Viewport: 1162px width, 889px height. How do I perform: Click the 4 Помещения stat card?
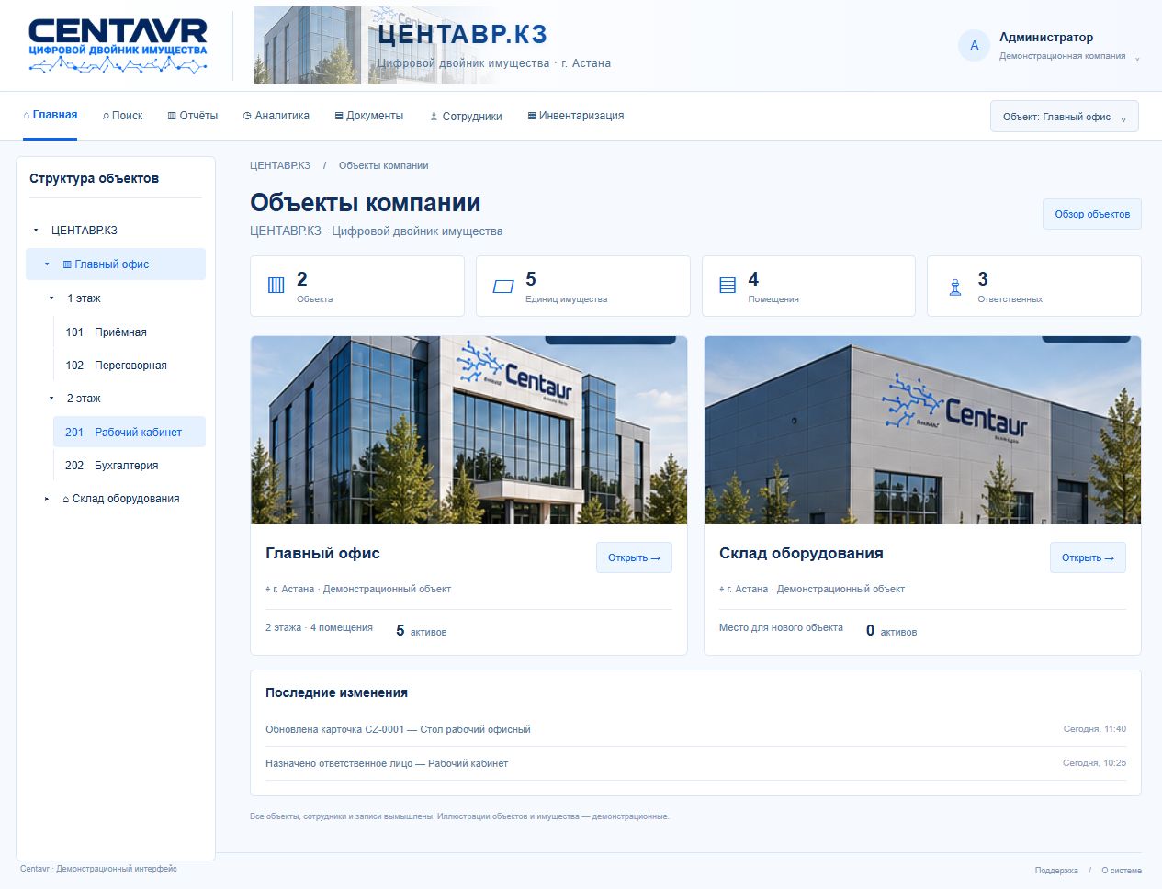pyautogui.click(x=808, y=287)
